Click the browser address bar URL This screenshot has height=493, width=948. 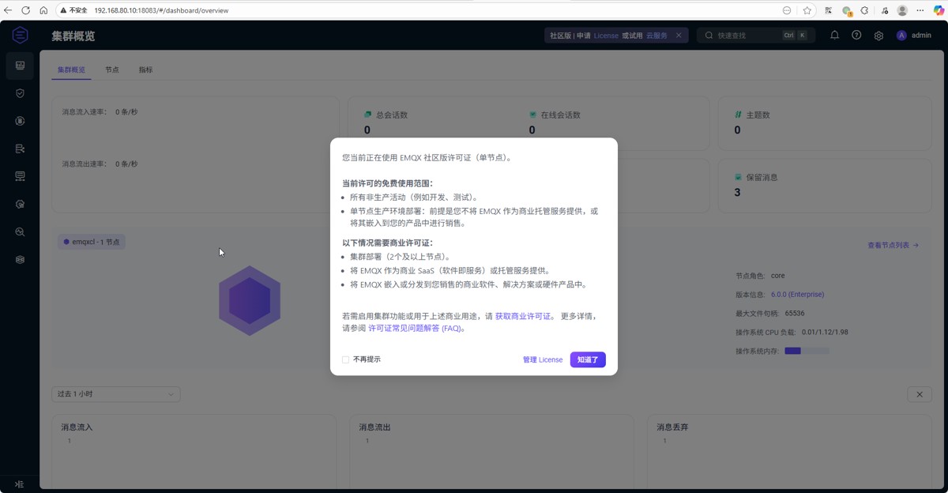click(x=161, y=10)
